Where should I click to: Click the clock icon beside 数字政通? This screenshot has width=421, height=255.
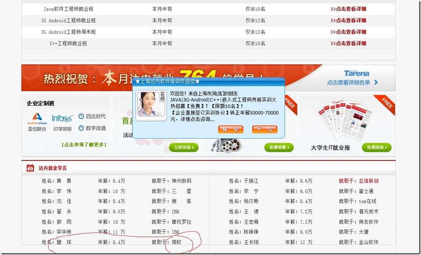pyautogui.click(x=81, y=128)
